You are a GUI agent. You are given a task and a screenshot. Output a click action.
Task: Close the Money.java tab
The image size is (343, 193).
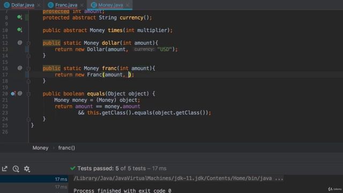[128, 5]
